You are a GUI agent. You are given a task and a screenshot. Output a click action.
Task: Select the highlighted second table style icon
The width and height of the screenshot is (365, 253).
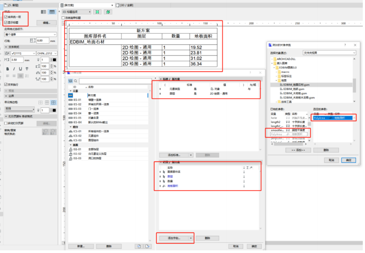tap(52, 12)
